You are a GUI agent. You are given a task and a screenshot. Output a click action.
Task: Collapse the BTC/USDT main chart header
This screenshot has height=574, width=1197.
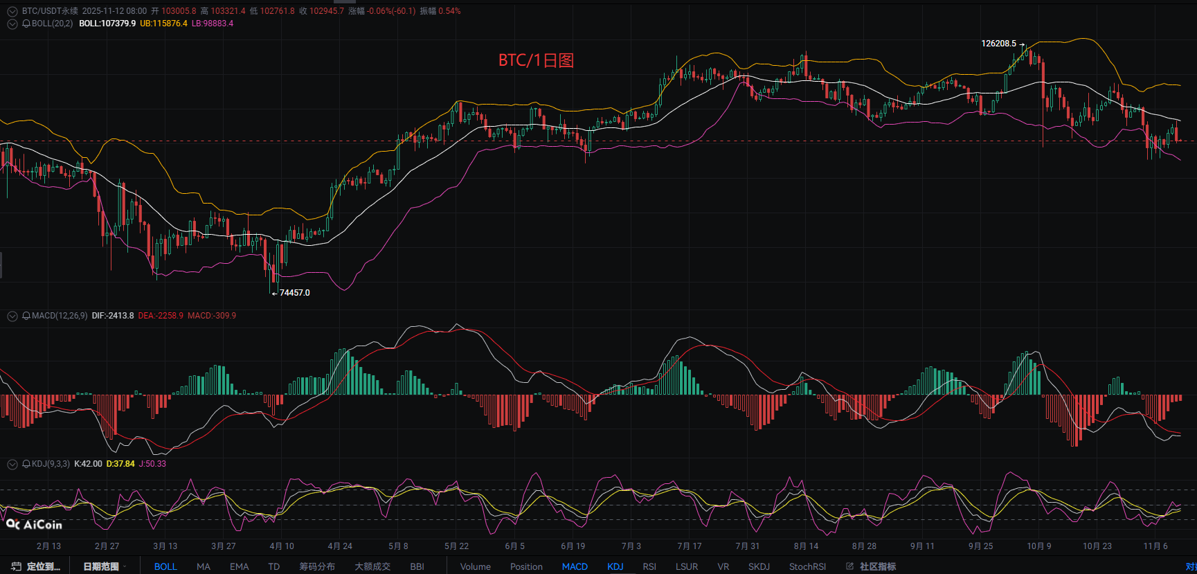click(12, 11)
